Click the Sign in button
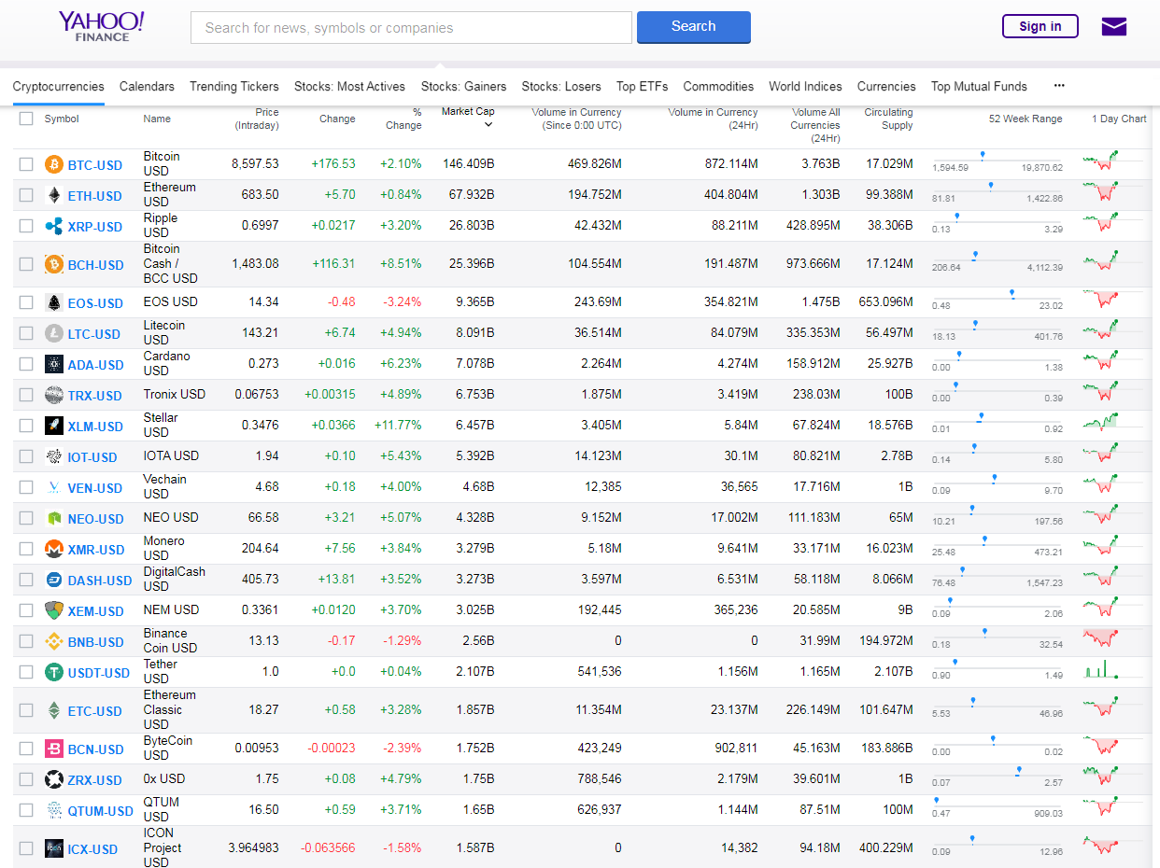The image size is (1160, 868). (1040, 26)
